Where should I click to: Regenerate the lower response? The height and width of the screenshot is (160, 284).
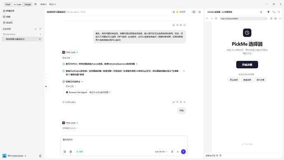[x=184, y=102]
